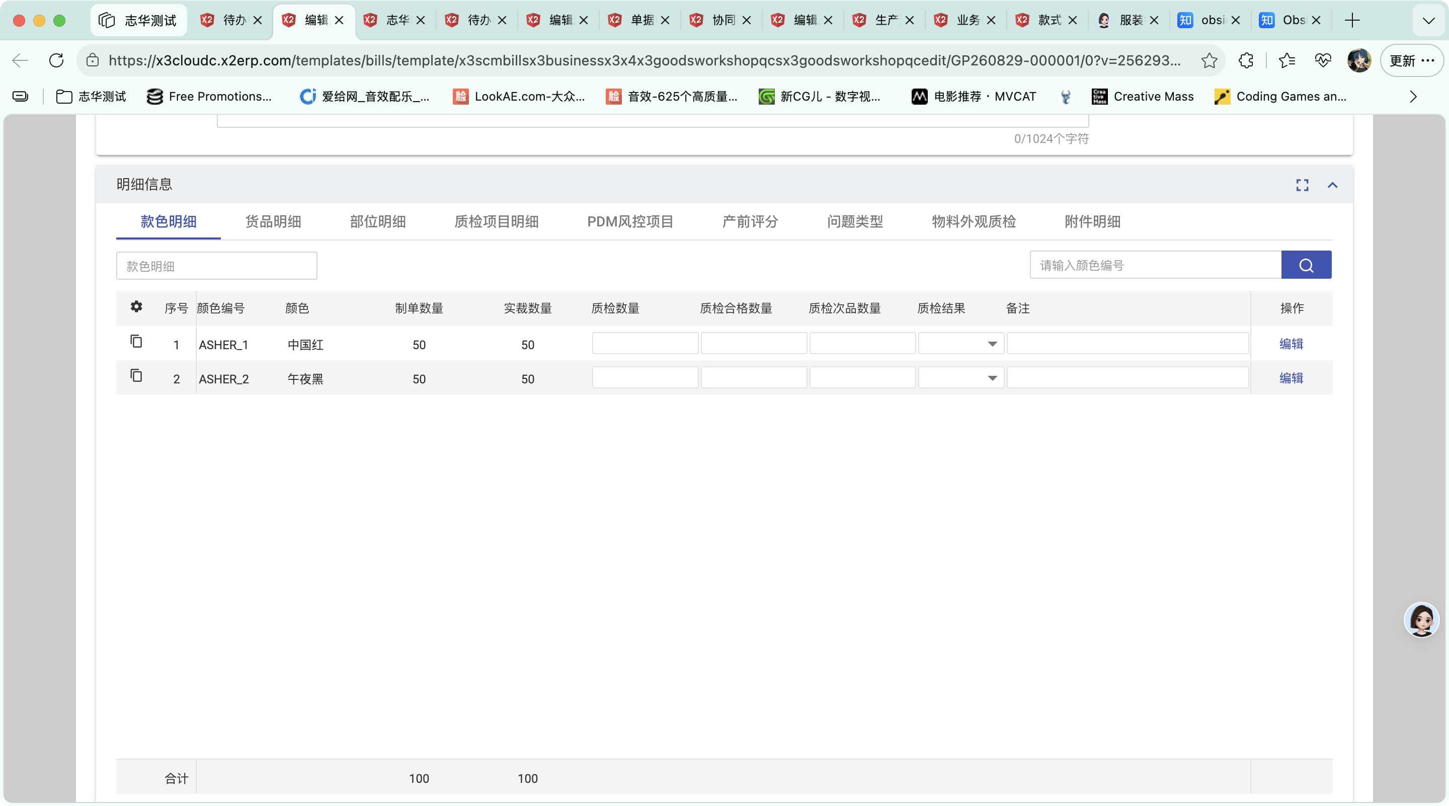
Task: Click the 中国红 color cell
Action: 305,345
